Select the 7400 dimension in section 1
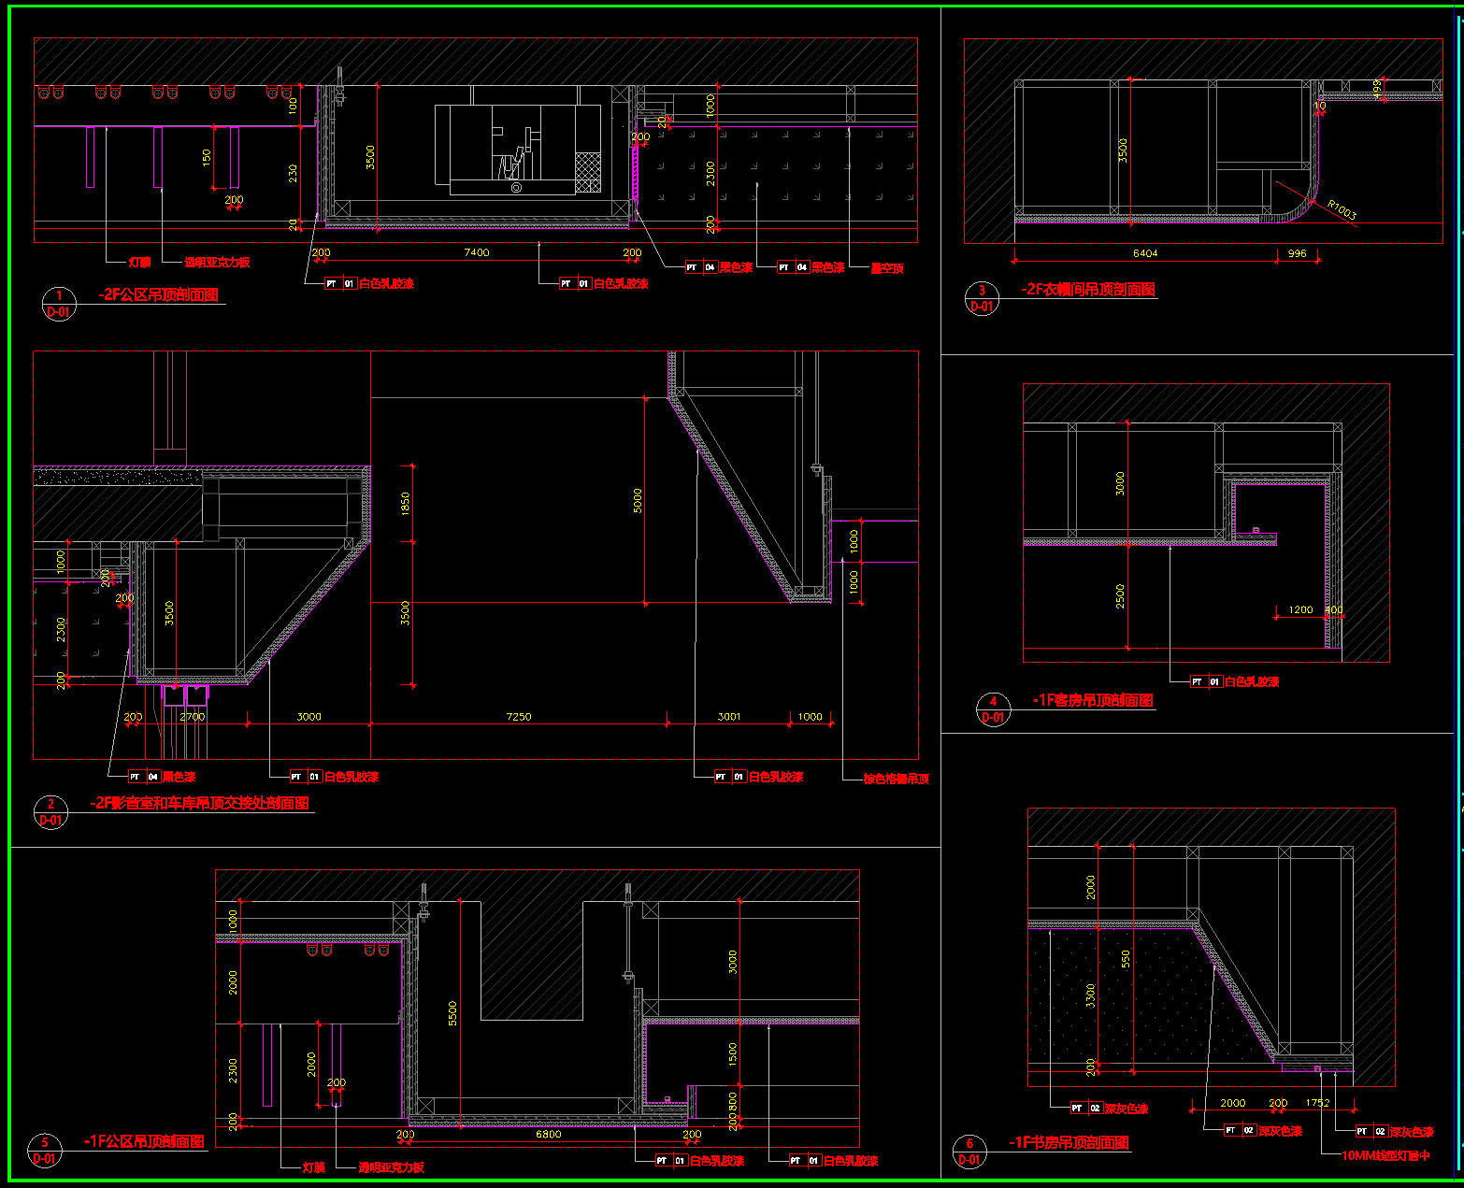Screen dimensions: 1464x1188 (476, 252)
